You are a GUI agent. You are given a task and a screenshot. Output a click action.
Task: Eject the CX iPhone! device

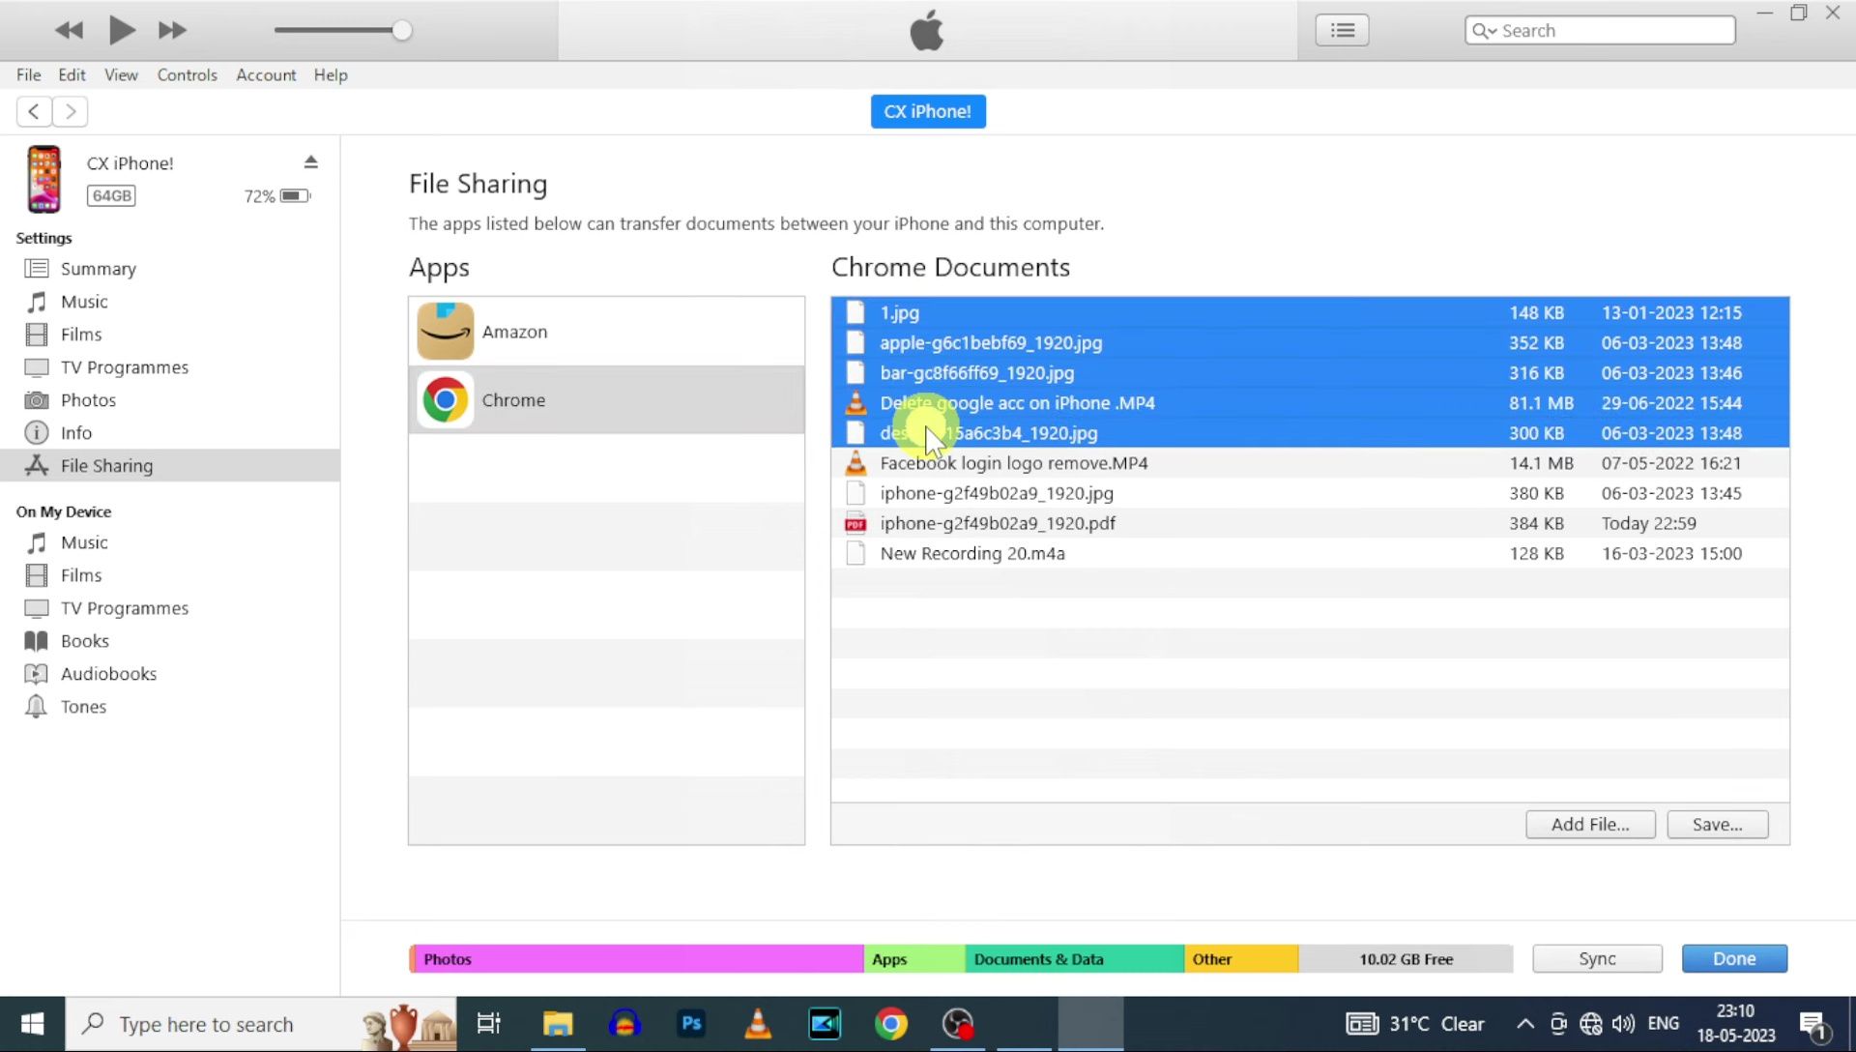coord(310,162)
